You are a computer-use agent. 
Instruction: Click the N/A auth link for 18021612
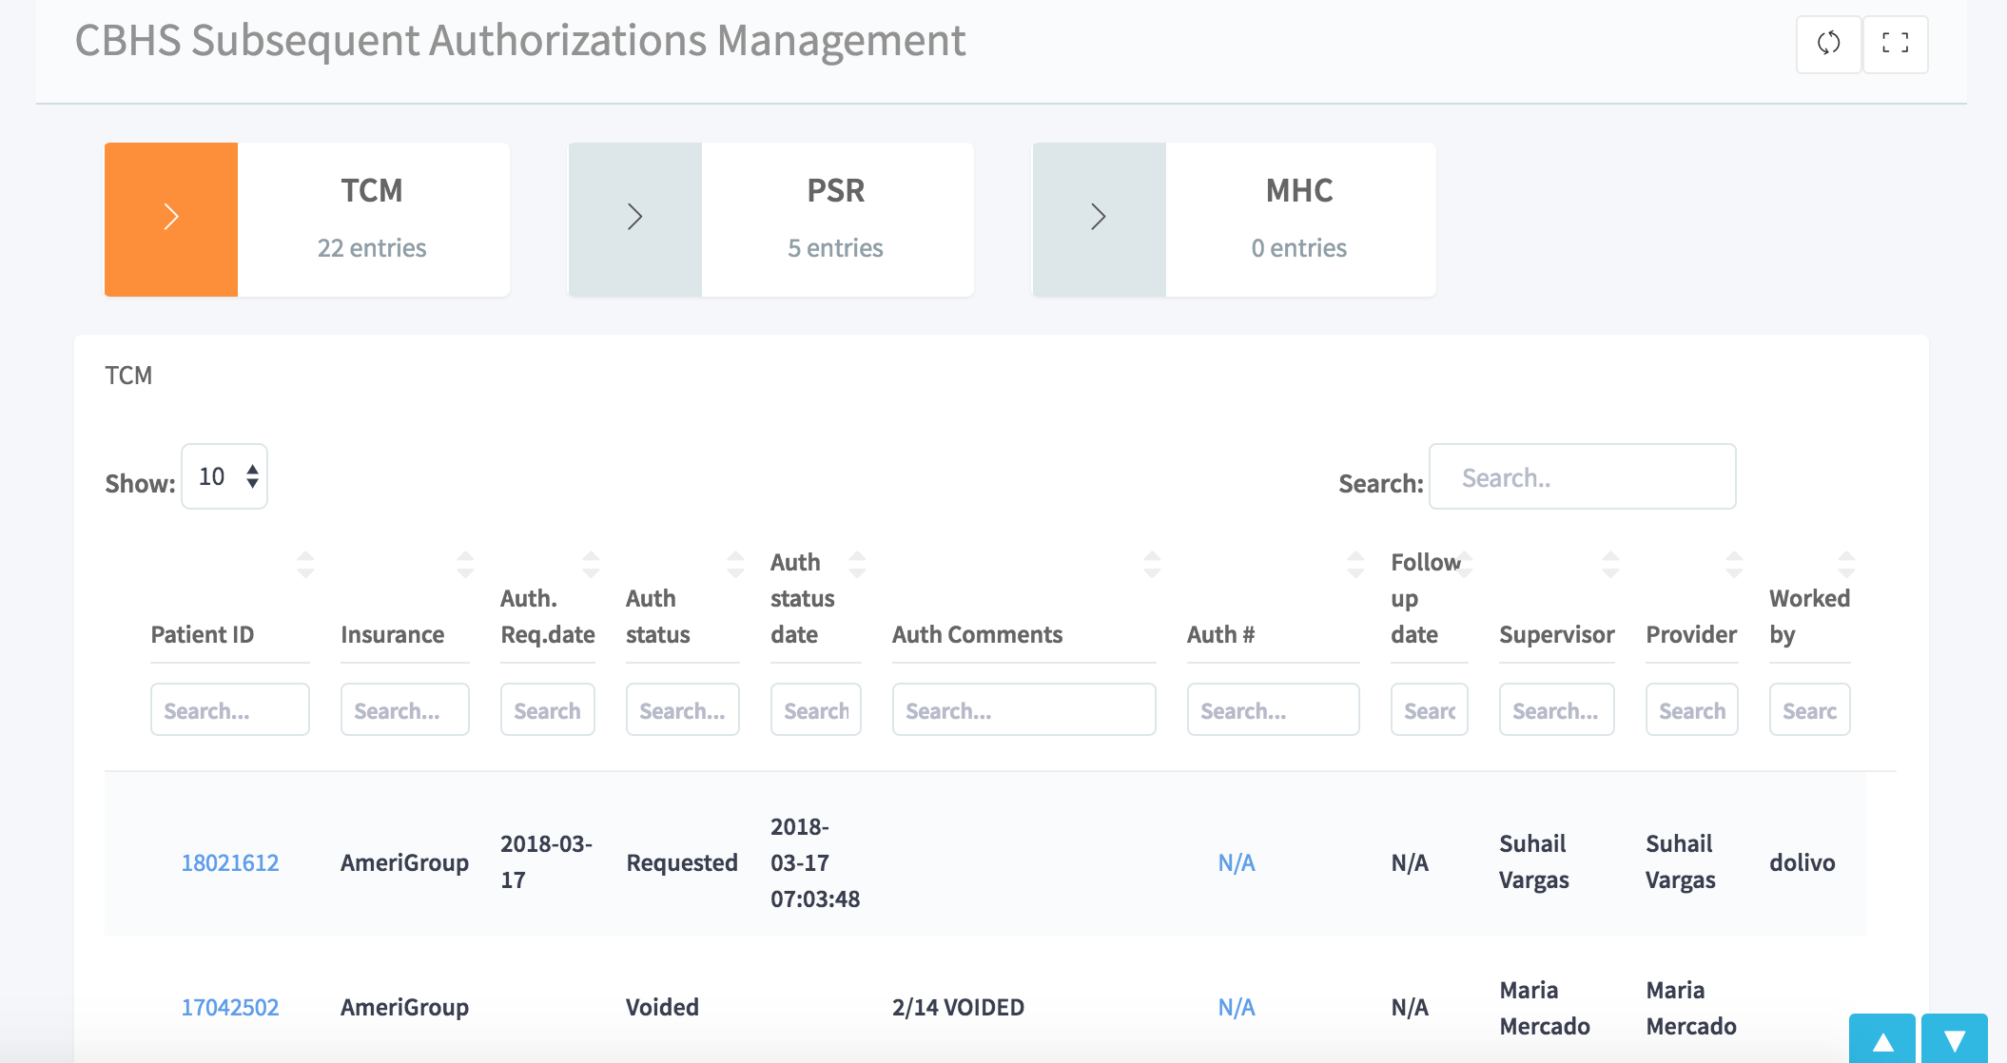click(x=1237, y=862)
